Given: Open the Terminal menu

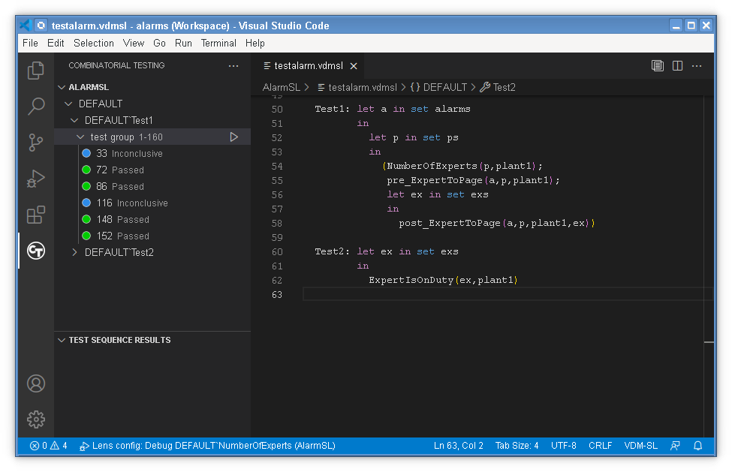Looking at the screenshot, I should [x=218, y=43].
